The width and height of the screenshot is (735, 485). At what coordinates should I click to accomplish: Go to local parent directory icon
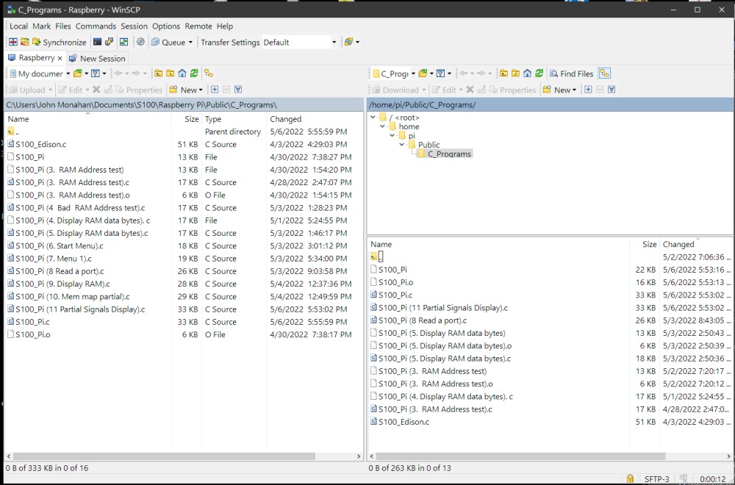pos(159,73)
